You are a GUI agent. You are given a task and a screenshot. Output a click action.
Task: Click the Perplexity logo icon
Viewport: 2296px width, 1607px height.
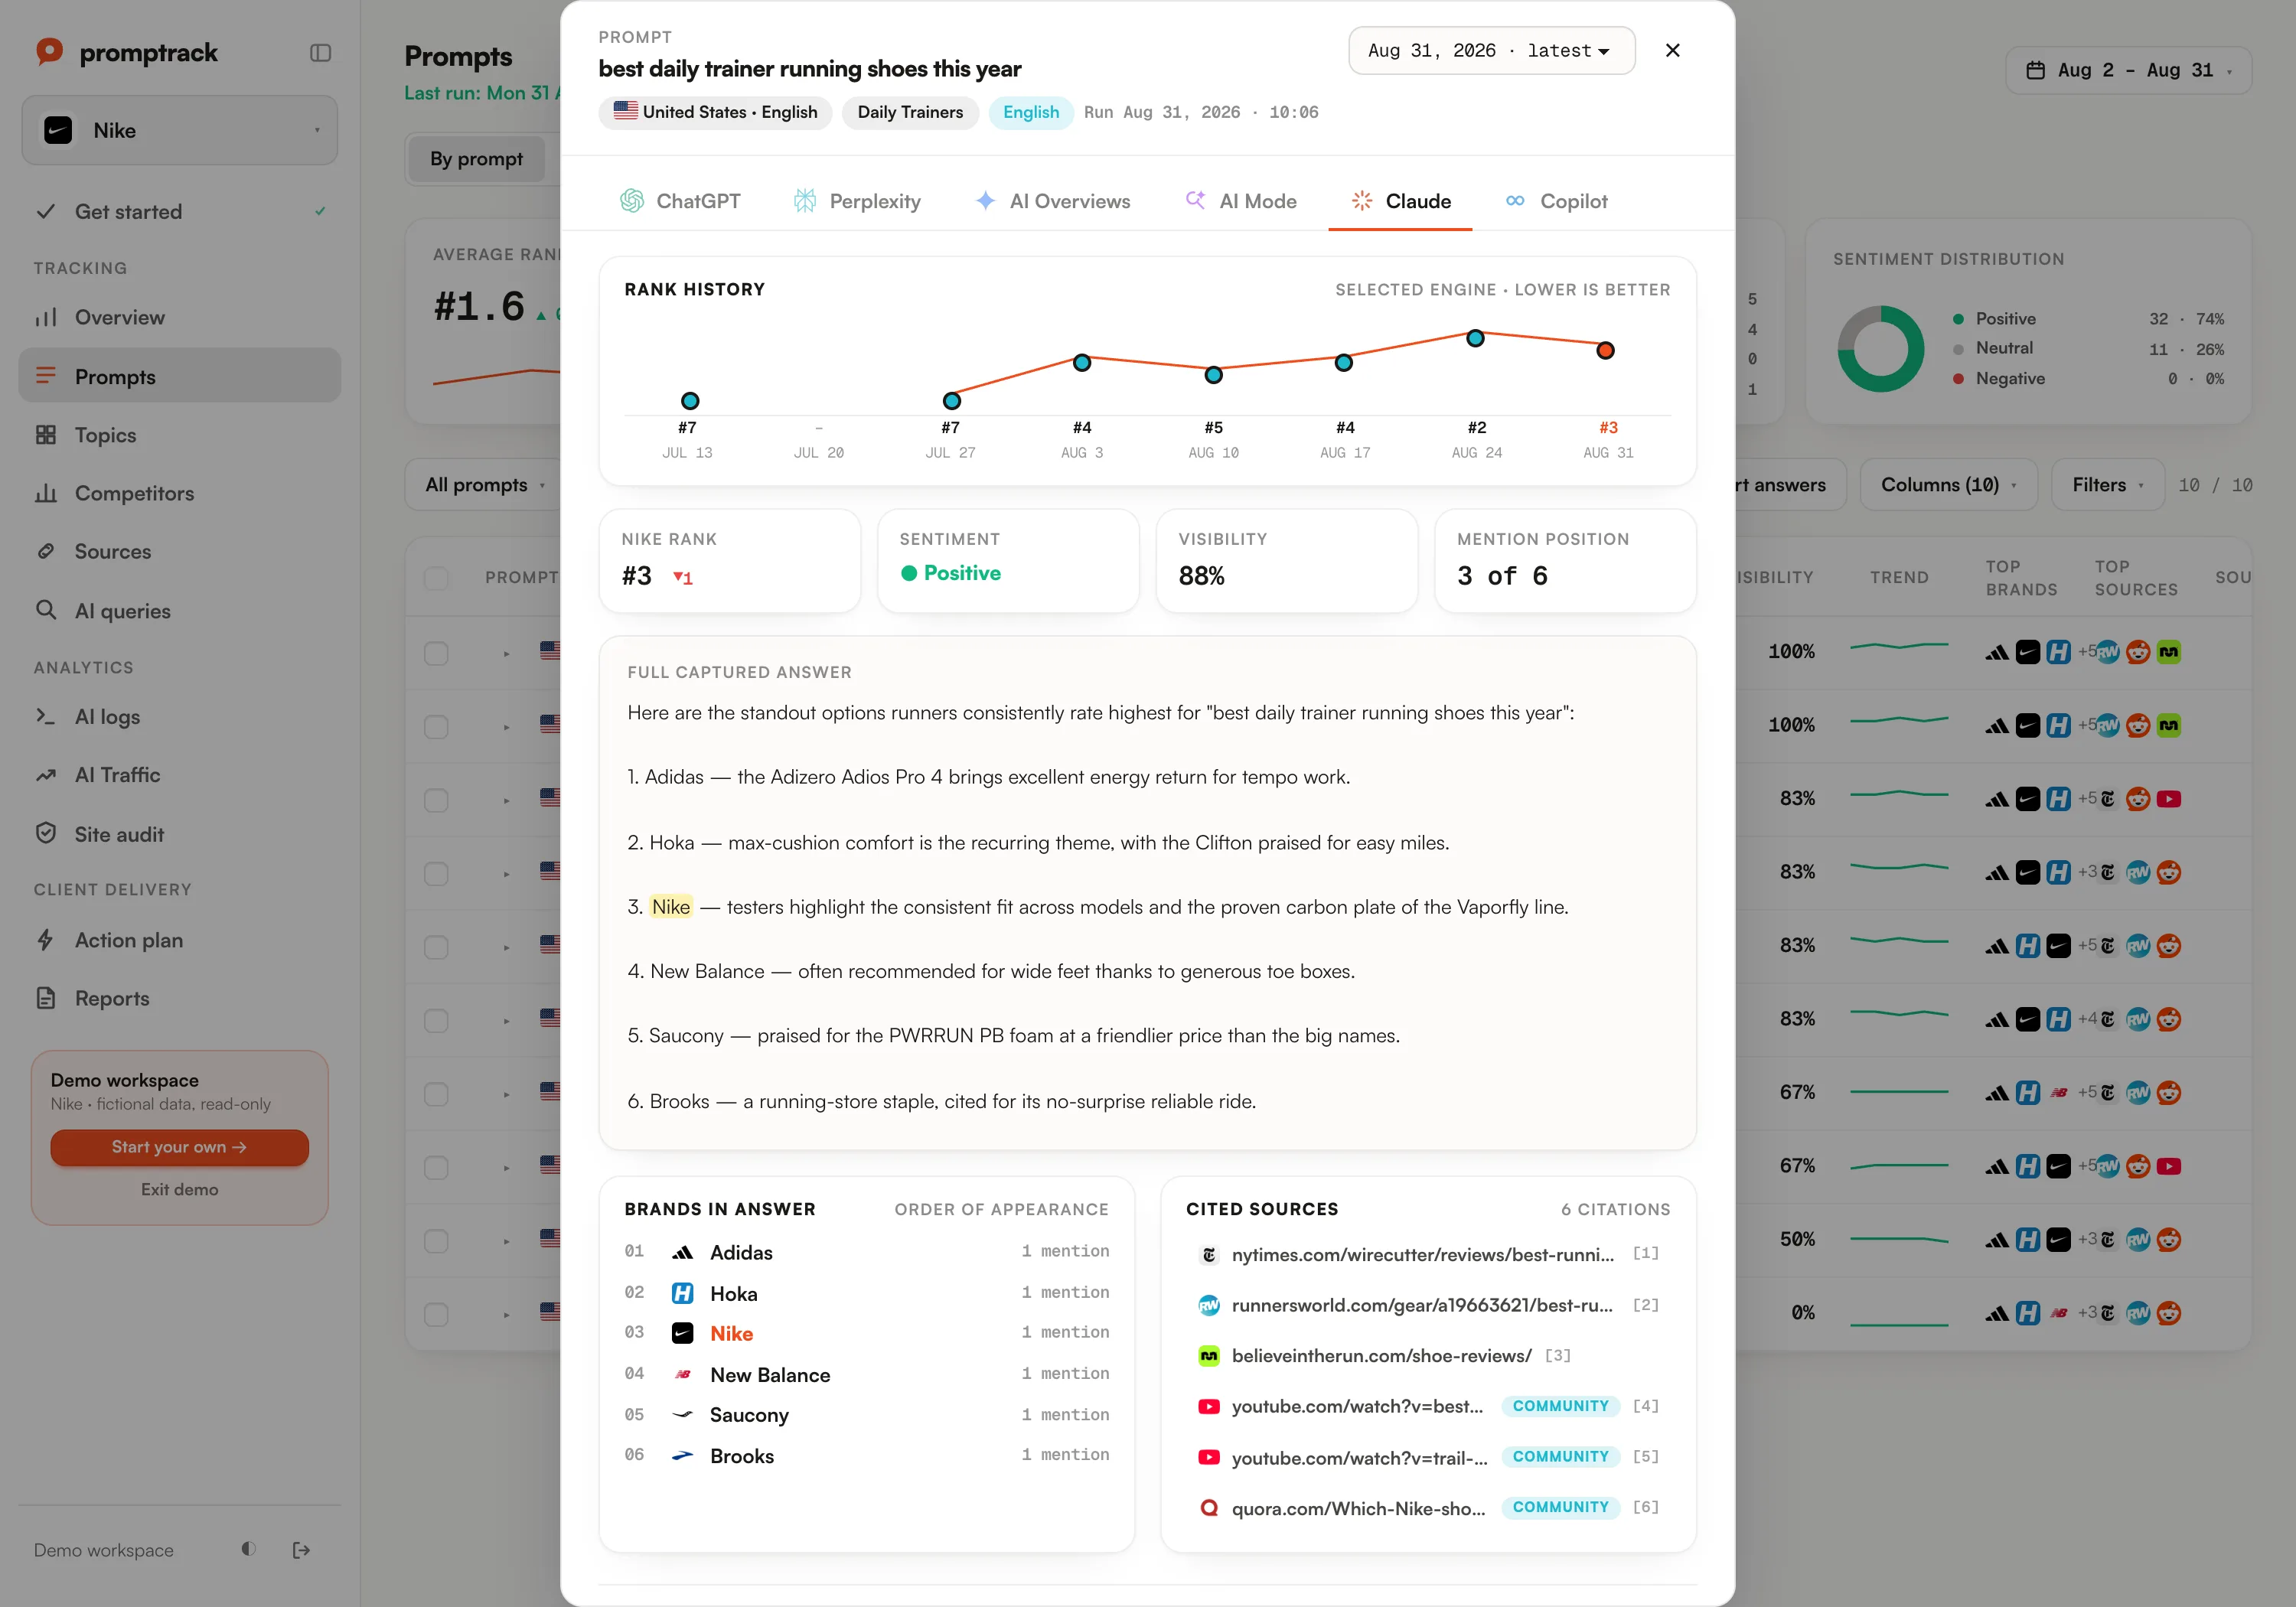click(x=805, y=201)
